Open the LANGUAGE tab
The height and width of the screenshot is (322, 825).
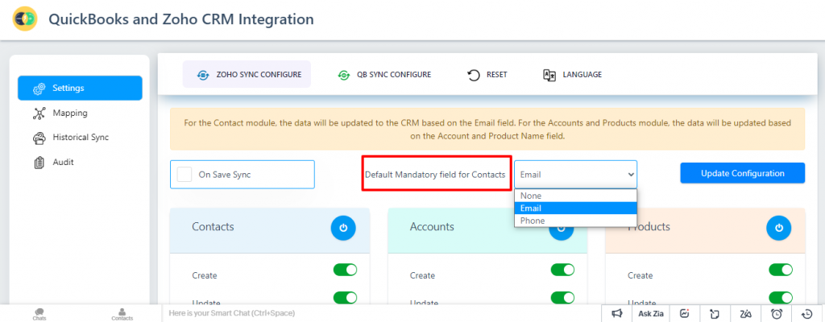point(572,75)
